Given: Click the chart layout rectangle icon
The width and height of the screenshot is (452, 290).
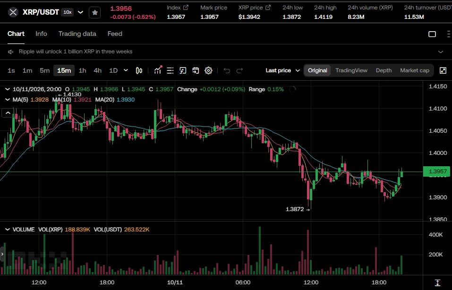Looking at the screenshot, I should tap(432, 34).
